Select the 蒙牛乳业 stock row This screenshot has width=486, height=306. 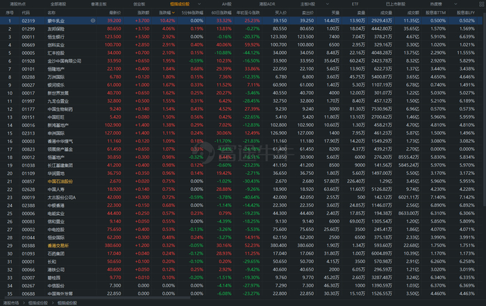(242, 21)
